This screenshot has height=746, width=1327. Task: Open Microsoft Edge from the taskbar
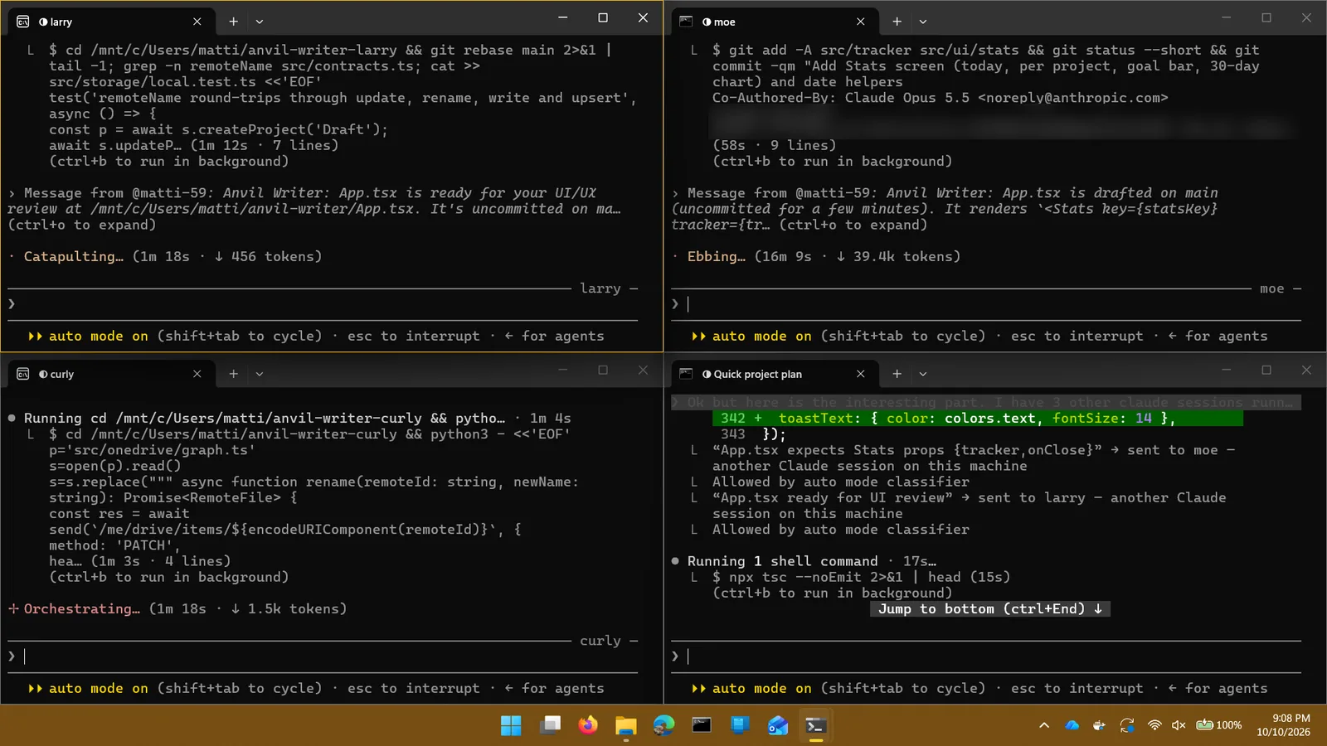(x=664, y=725)
